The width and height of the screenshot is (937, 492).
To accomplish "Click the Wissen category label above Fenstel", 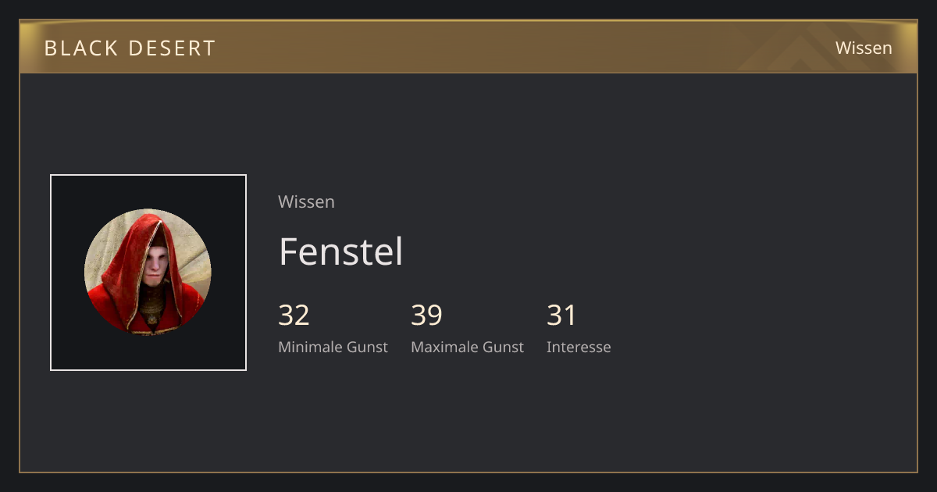I will click(x=306, y=201).
